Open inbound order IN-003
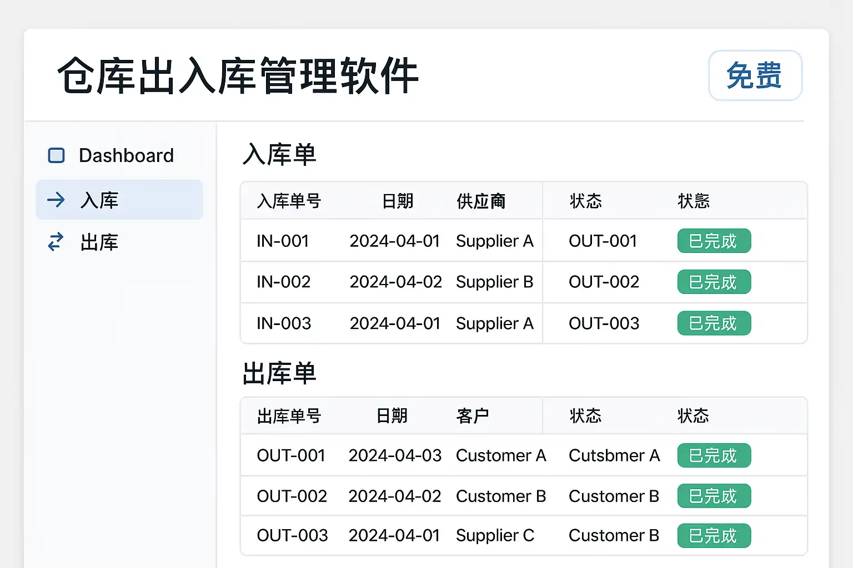The height and width of the screenshot is (568, 853). coord(284,323)
